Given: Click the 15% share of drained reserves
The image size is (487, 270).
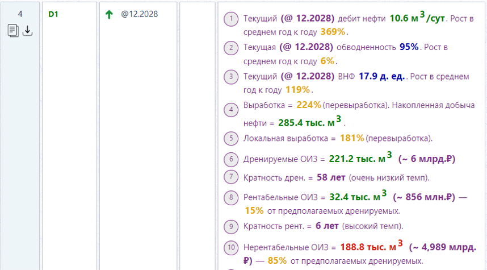Looking at the screenshot, I should (x=254, y=211).
